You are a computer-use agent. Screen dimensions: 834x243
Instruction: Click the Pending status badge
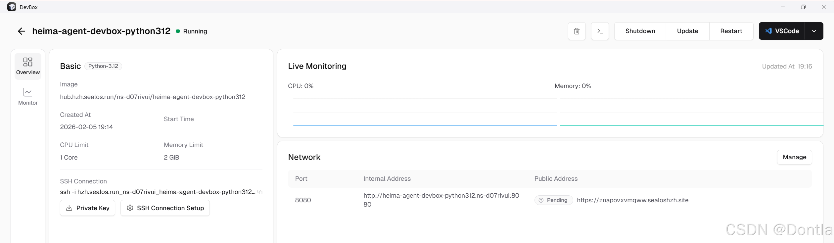[x=553, y=200]
